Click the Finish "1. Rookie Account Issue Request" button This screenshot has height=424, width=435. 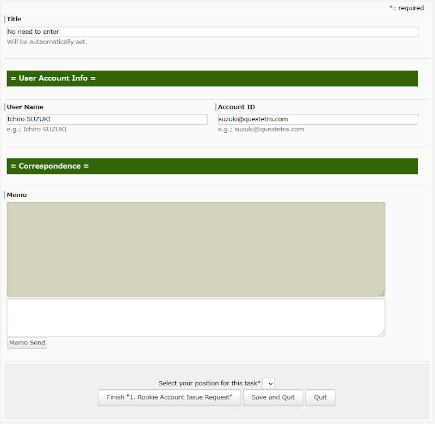tap(169, 397)
